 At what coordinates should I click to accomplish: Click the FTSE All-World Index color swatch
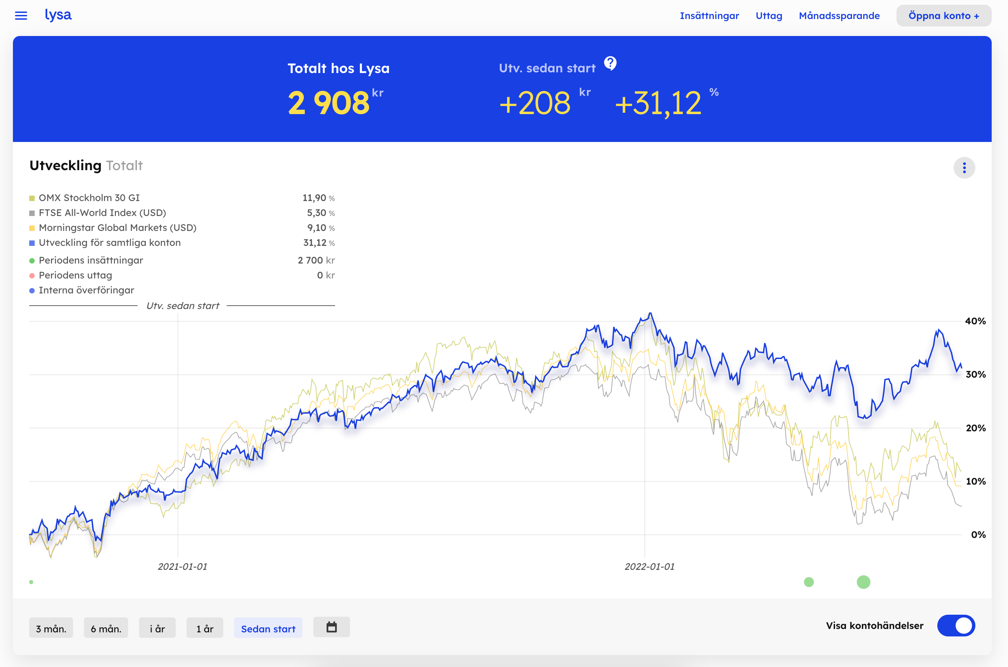[32, 213]
